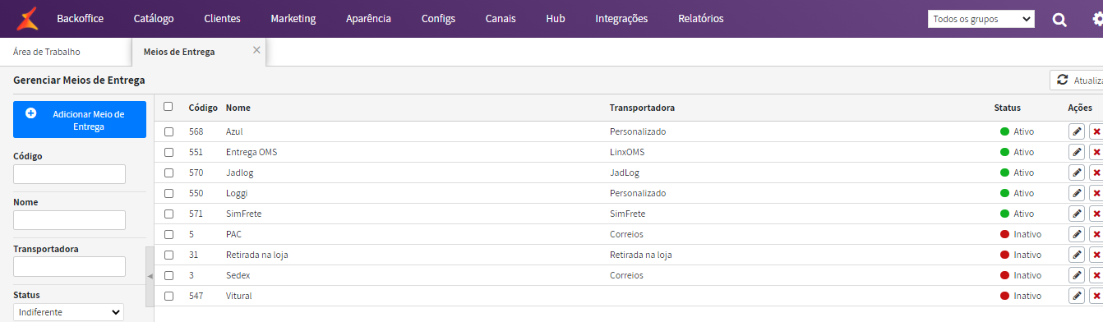The height and width of the screenshot is (322, 1103).
Task: Click Adicionar Meio de Entrega button
Action: click(x=80, y=120)
